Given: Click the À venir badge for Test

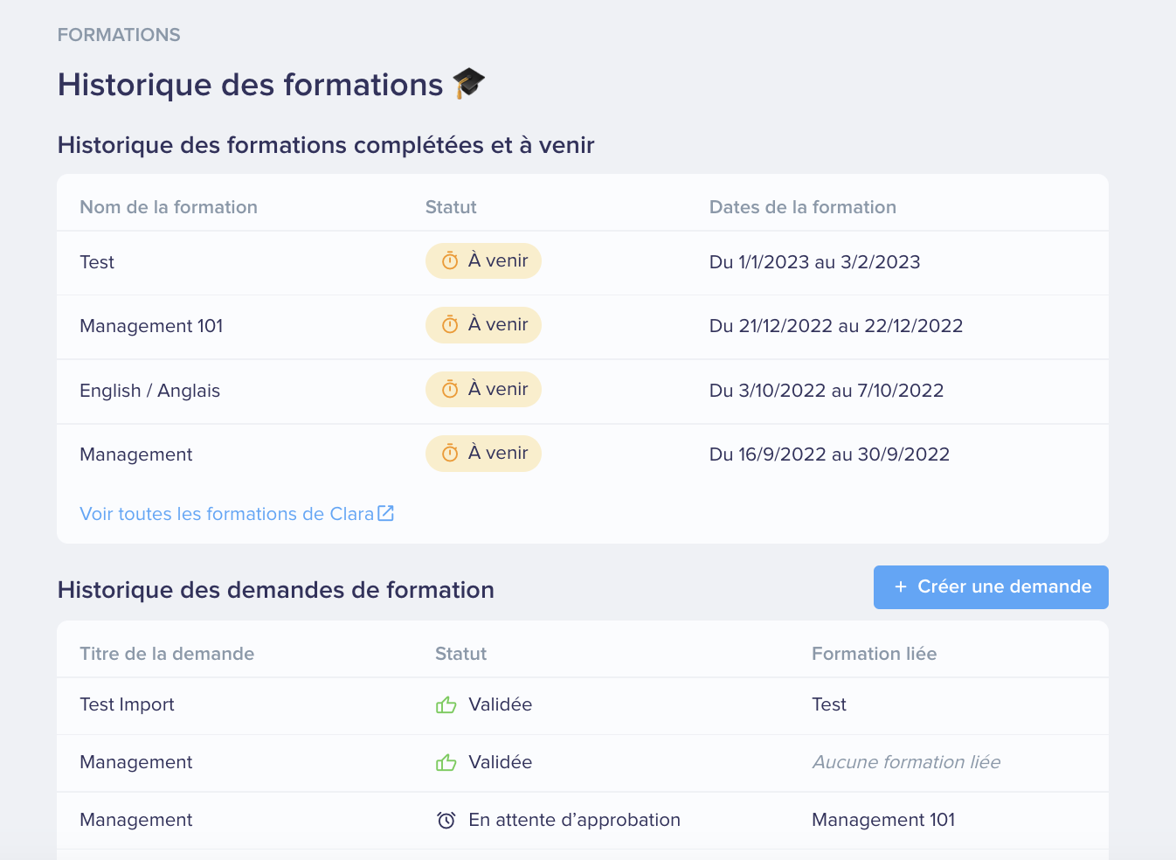Looking at the screenshot, I should pyautogui.click(x=483, y=260).
